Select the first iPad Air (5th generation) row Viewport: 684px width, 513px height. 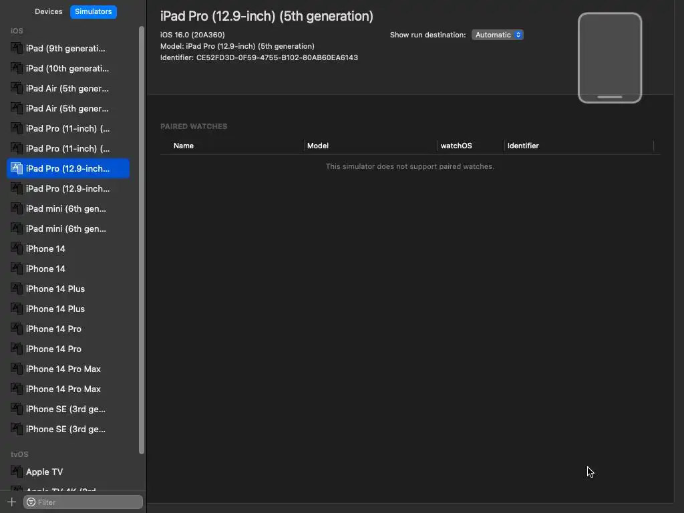coord(68,89)
